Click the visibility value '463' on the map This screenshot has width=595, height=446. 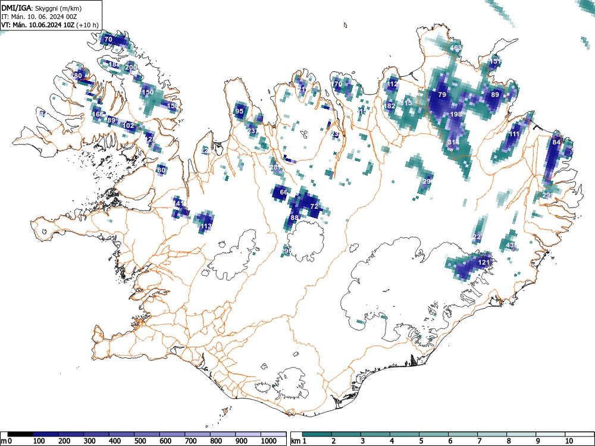456,48
